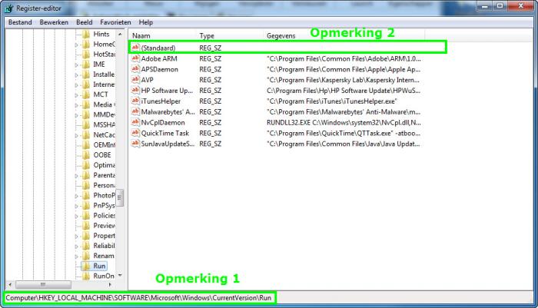
Task: Click the tree vertical scrollbar thumb
Action: [x=120, y=197]
